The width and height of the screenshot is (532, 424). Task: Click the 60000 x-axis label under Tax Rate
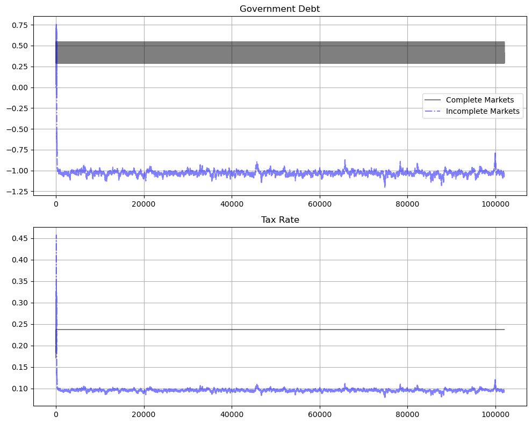point(320,414)
